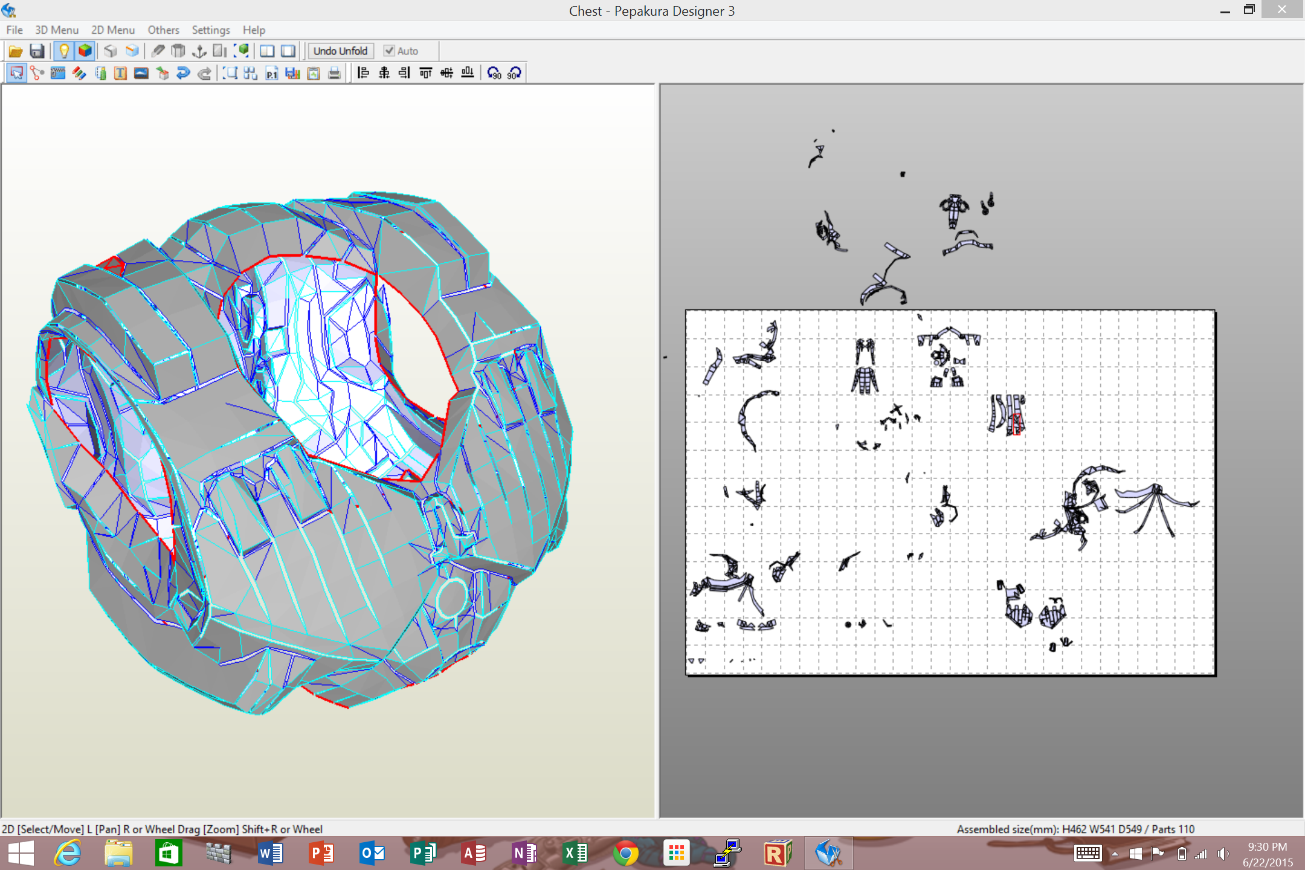
Task: Click the Pepakura Designer taskbar icon
Action: (828, 853)
